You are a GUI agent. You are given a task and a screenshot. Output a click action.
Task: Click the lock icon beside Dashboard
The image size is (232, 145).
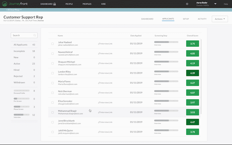pyautogui.click(x=55, y=4)
